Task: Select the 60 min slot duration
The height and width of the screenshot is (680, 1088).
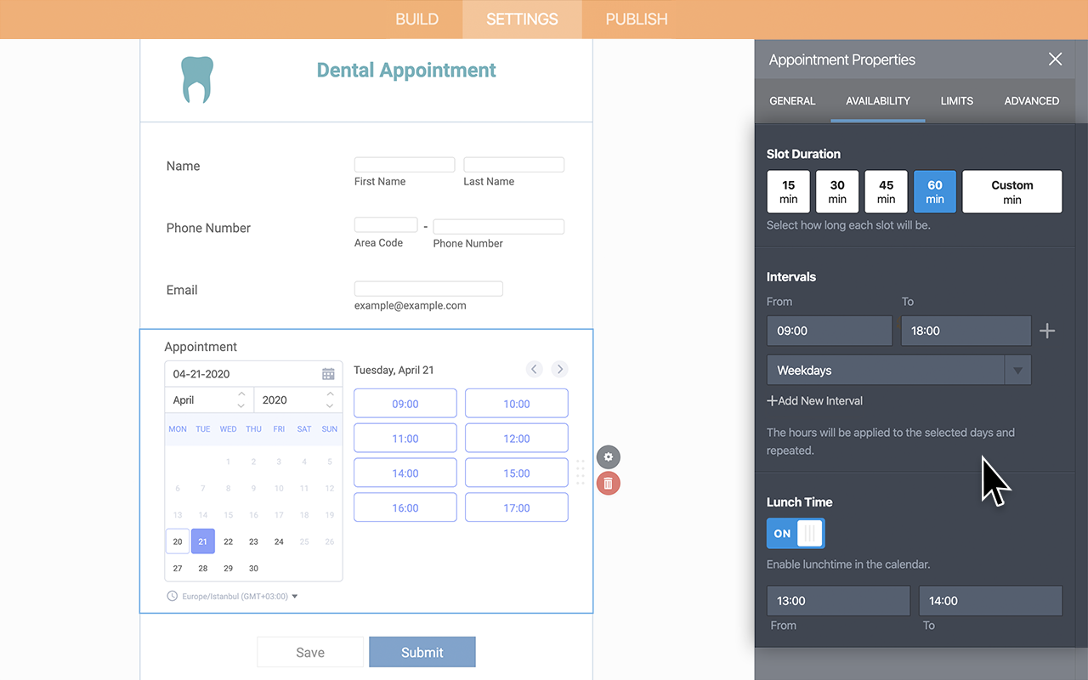Action: point(935,191)
